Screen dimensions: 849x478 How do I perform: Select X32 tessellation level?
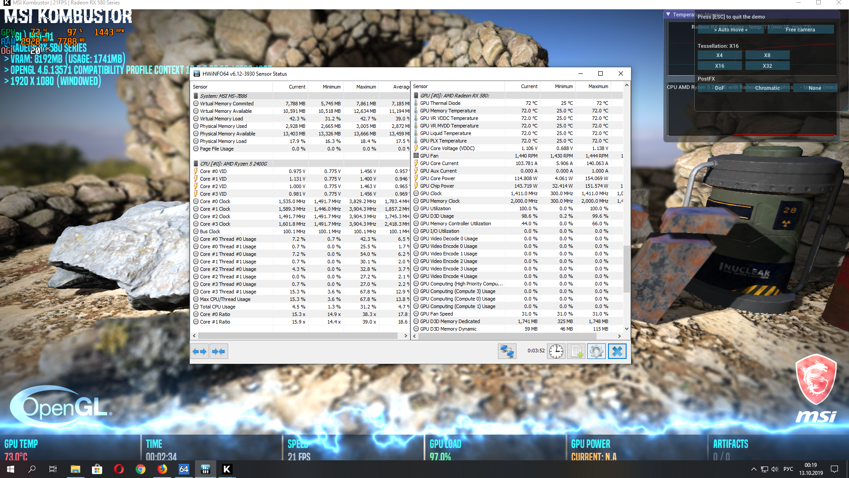(767, 66)
